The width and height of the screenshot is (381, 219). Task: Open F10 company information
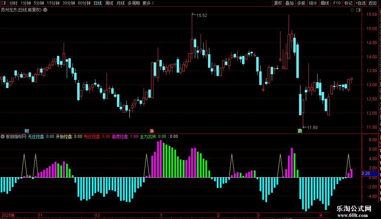337,3
